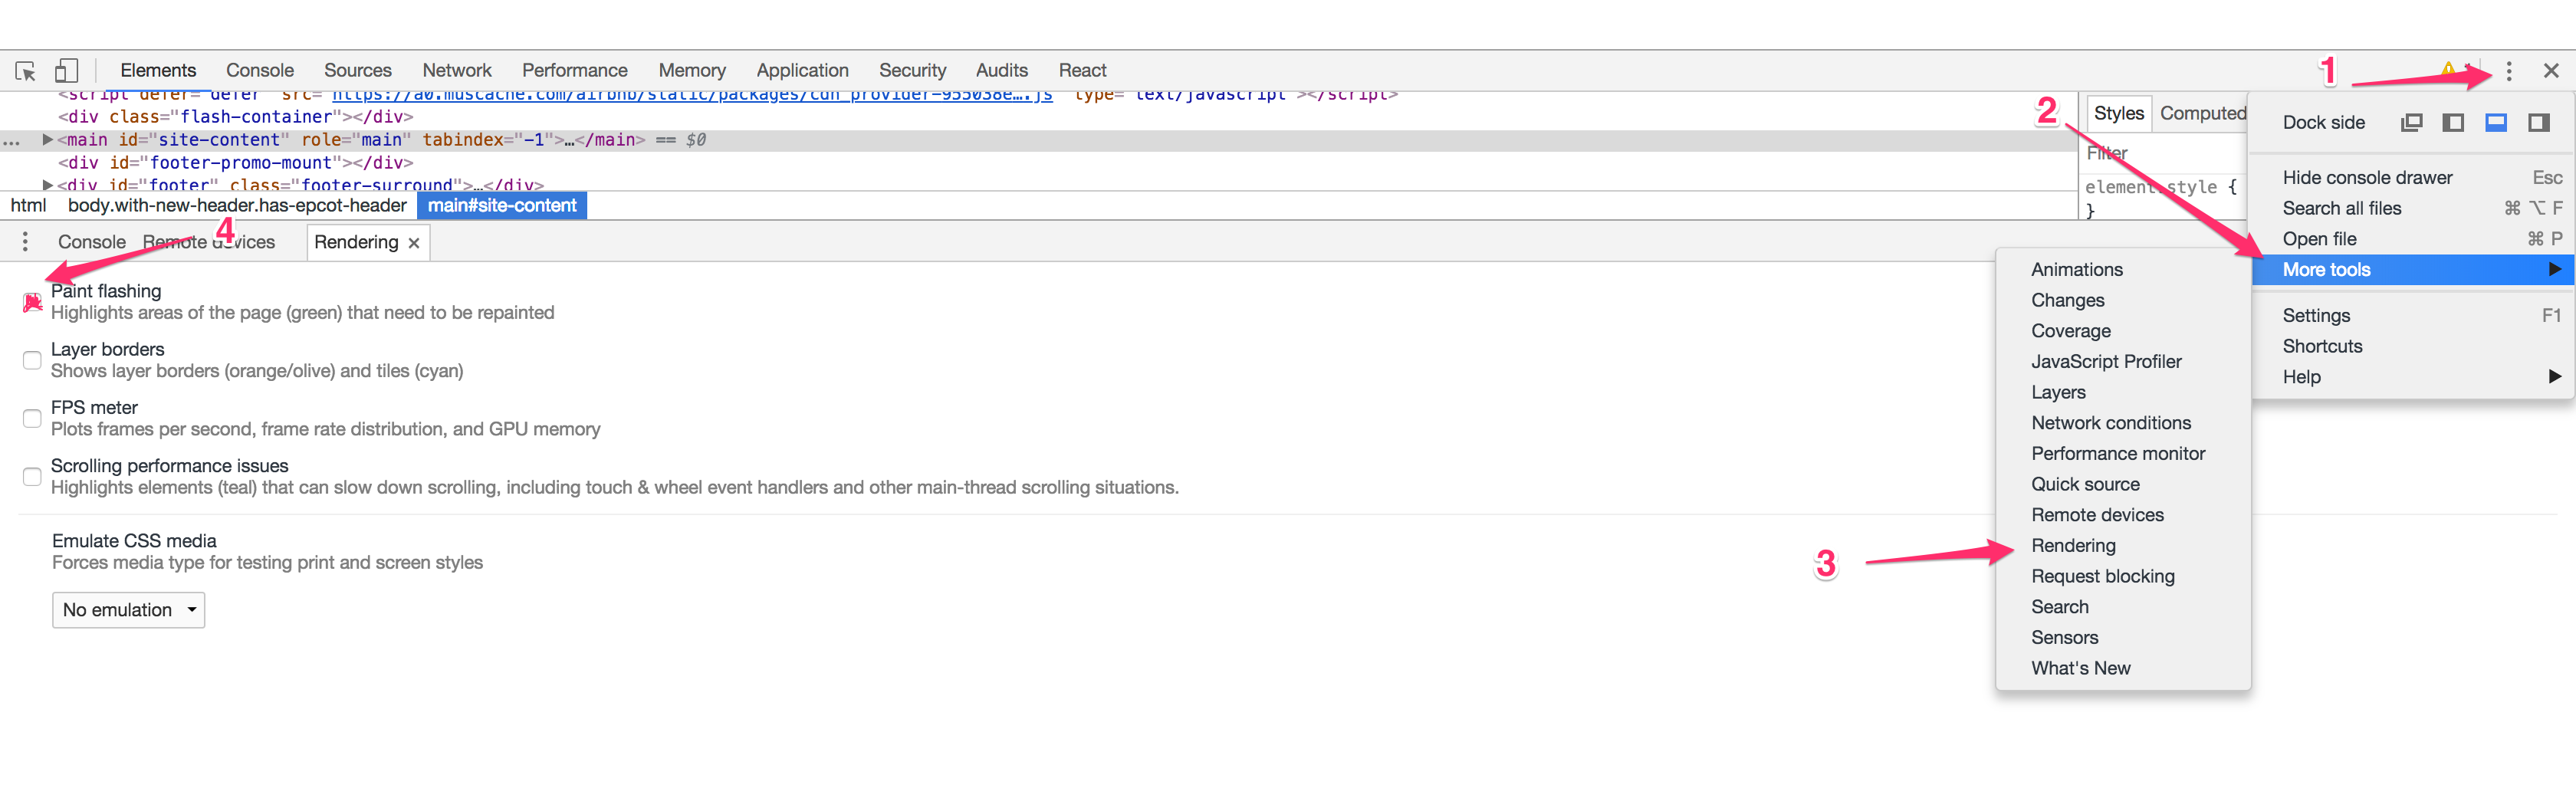The width and height of the screenshot is (2576, 788).
Task: Click the html breadcrumb
Action: pos(28,206)
